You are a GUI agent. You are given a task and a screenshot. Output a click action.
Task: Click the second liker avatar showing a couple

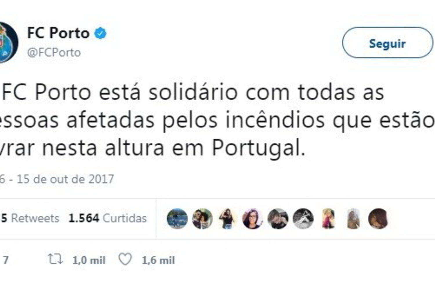[x=202, y=219]
